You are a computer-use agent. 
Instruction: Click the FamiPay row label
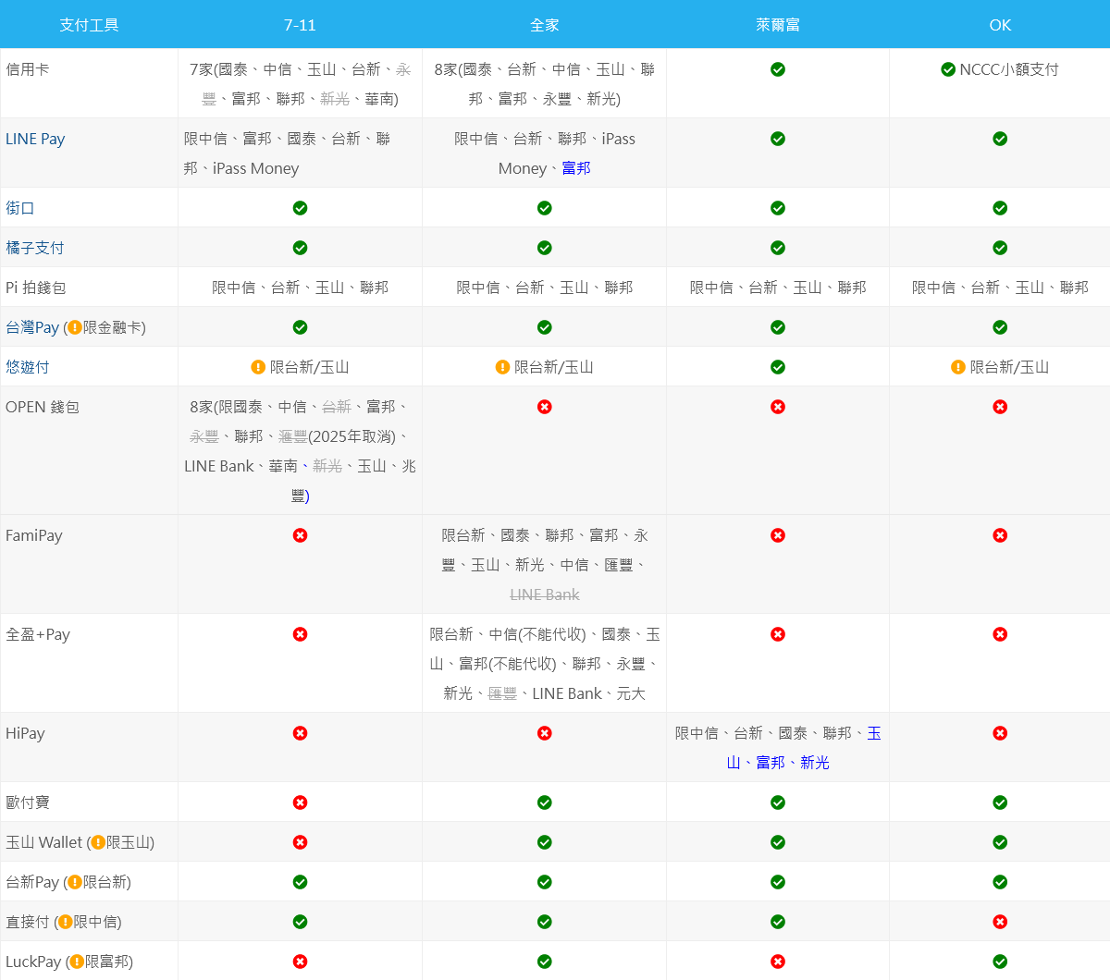(x=34, y=535)
